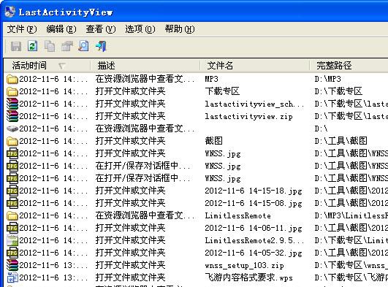Select the file name 2012-11-6 14-15-18.jpg

[254, 191]
